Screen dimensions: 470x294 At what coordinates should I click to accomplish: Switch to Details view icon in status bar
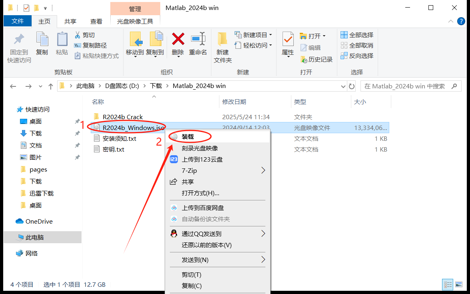(x=448, y=284)
